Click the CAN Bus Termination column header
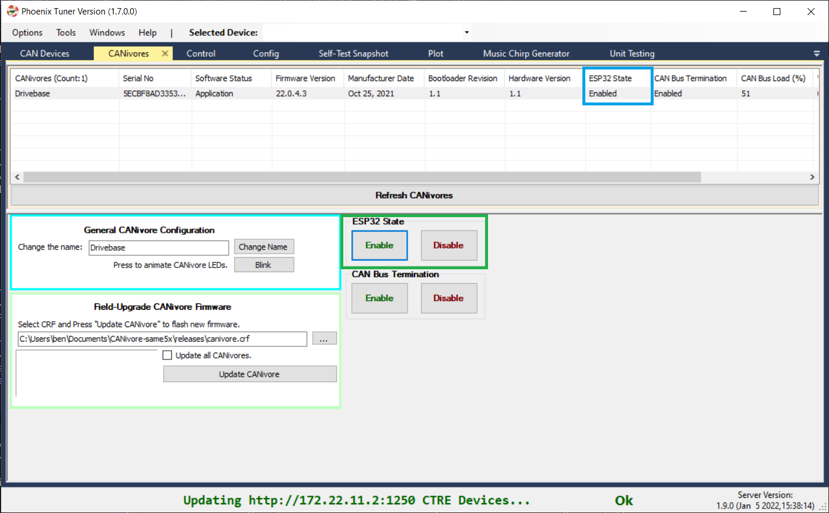 [x=694, y=78]
